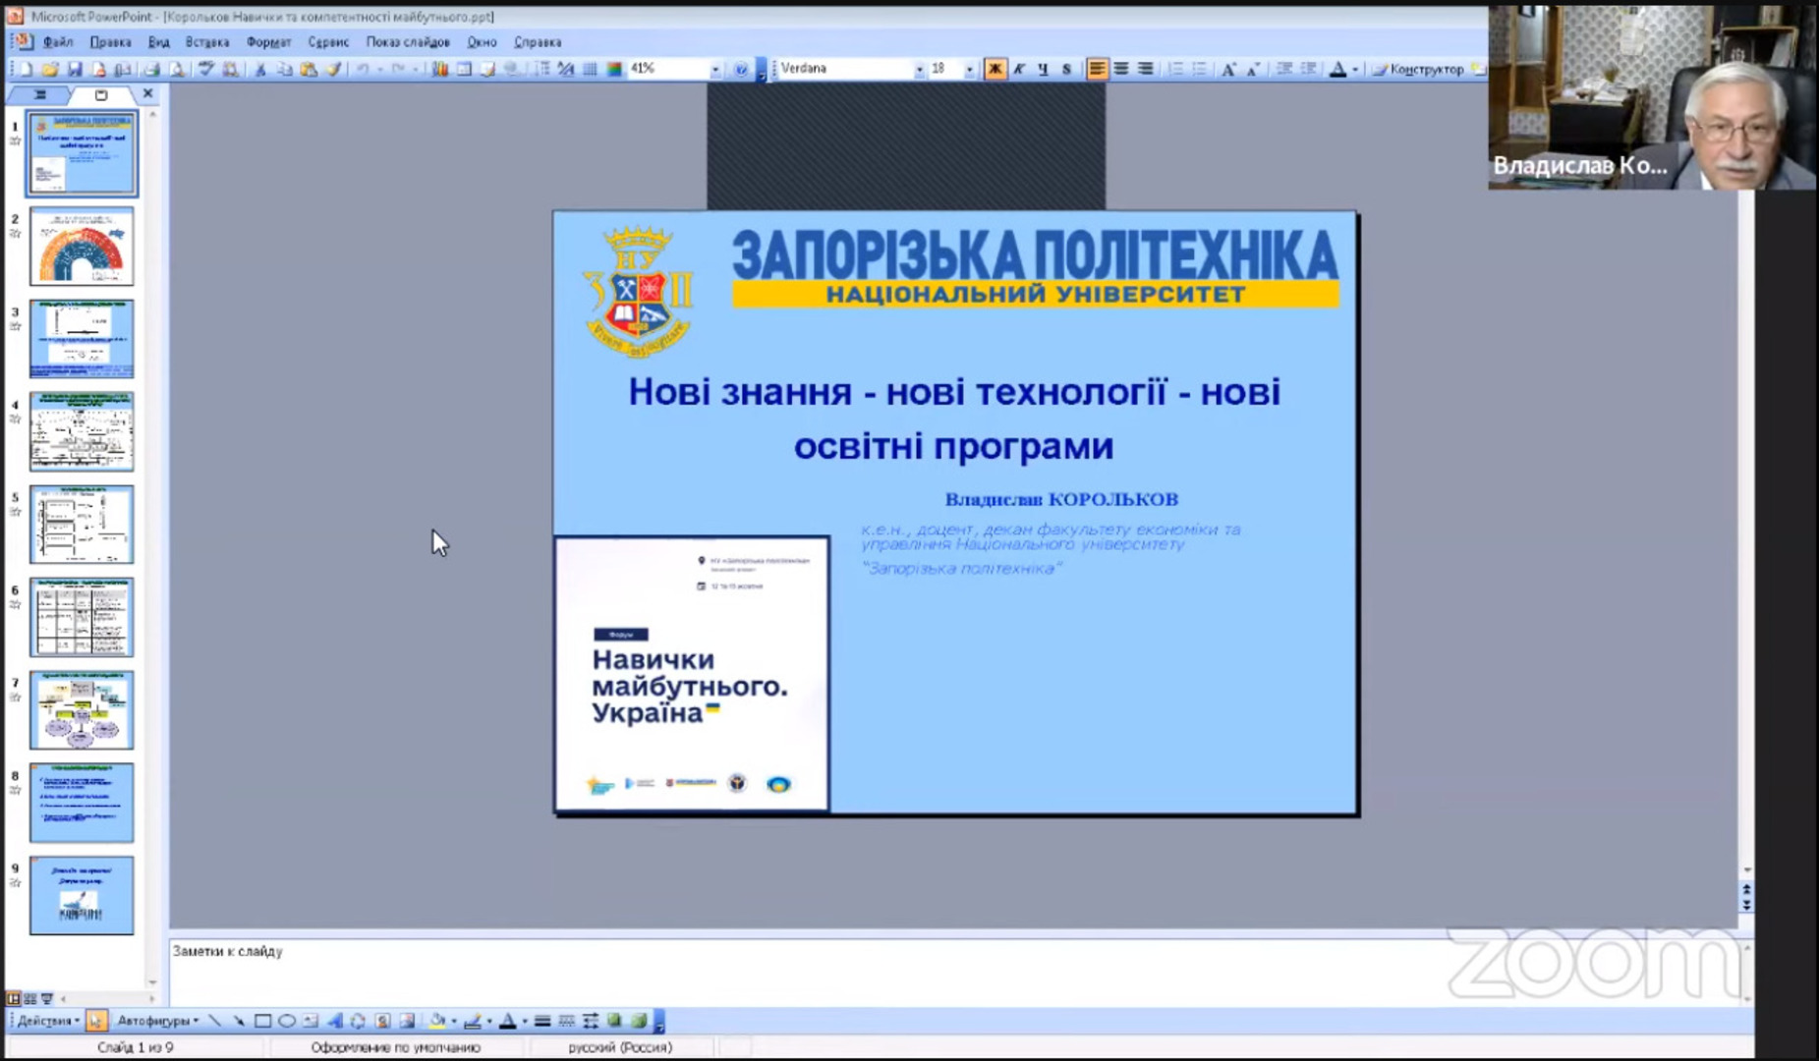This screenshot has height=1061, width=1819.
Task: Click the Cut scissors icon
Action: click(260, 69)
